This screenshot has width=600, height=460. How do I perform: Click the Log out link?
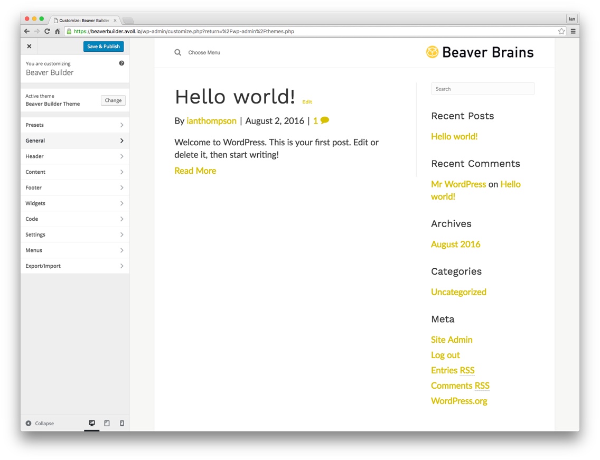pos(445,355)
